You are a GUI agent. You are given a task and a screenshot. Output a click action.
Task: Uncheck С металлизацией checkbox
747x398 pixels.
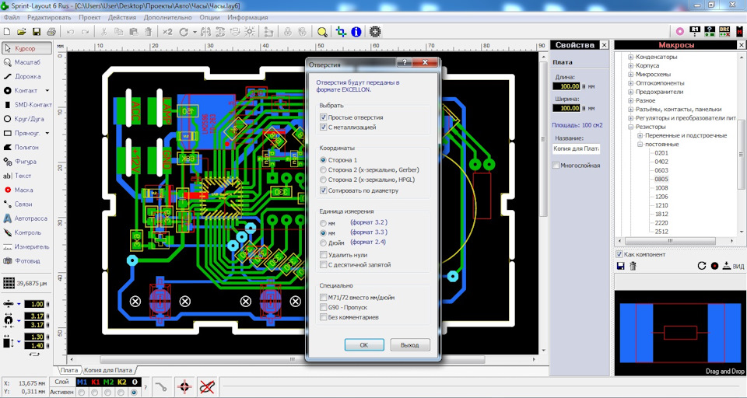(324, 127)
